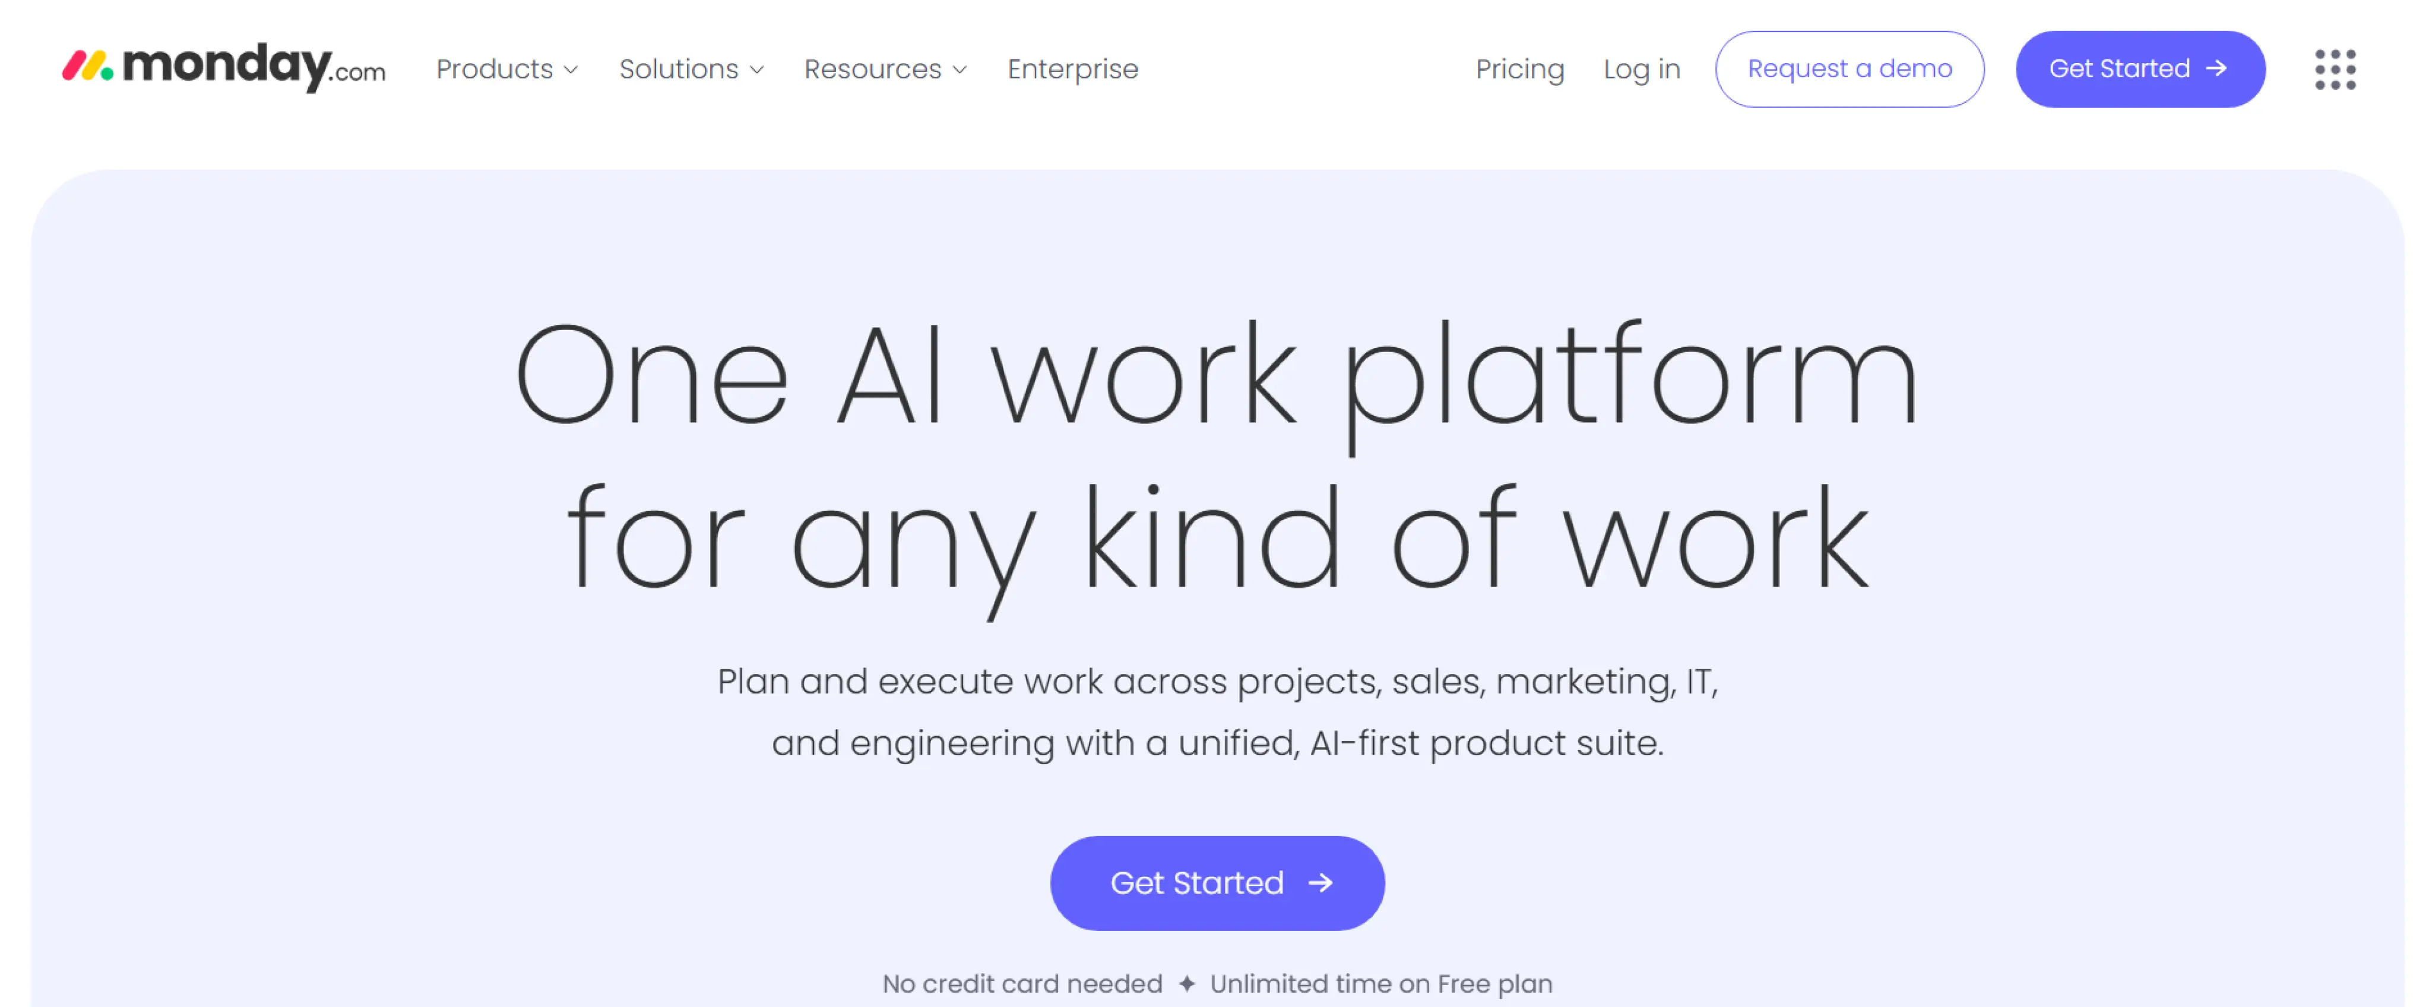Open the Products menu
Image resolution: width=2432 pixels, height=1007 pixels.
click(495, 69)
